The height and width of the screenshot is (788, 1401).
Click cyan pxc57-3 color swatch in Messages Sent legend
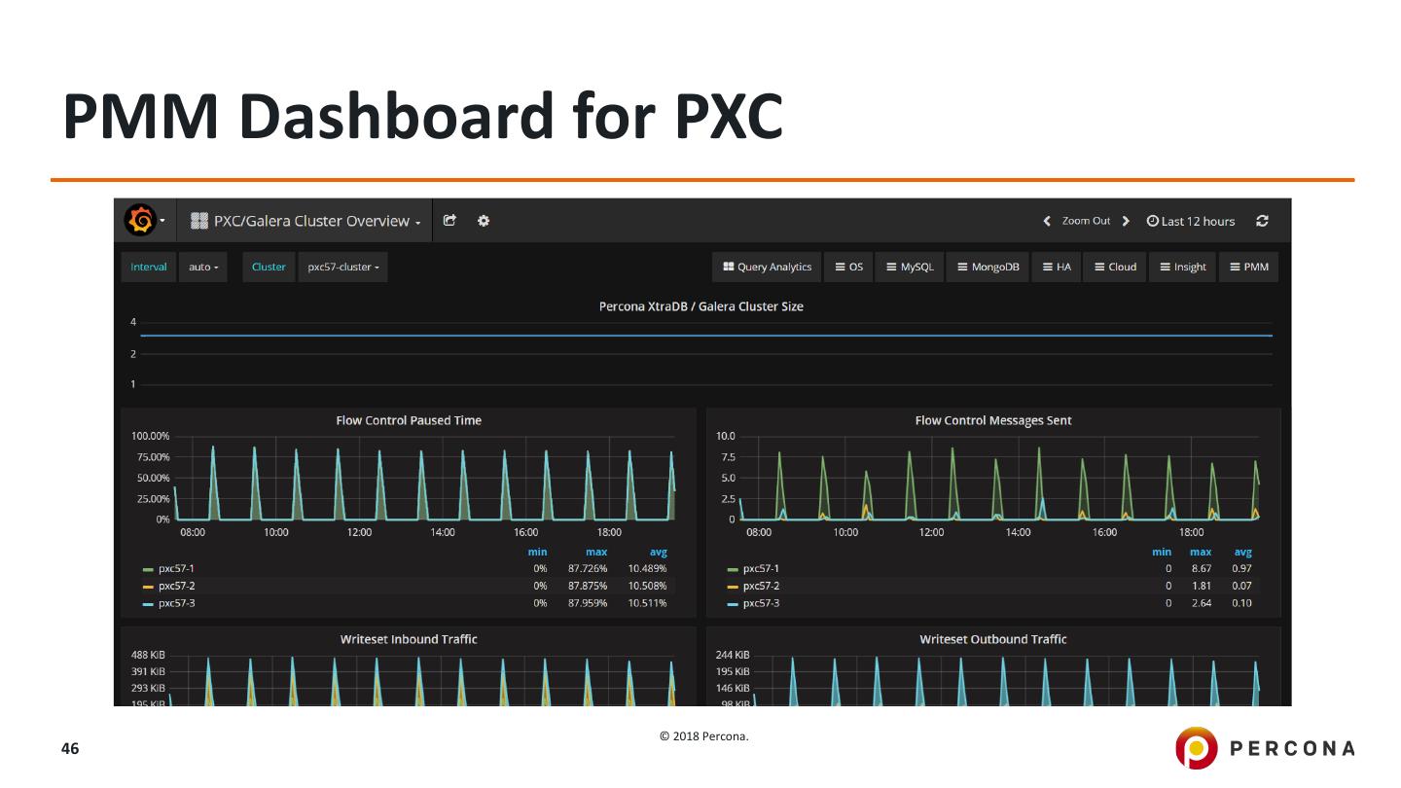pyautogui.click(x=733, y=604)
